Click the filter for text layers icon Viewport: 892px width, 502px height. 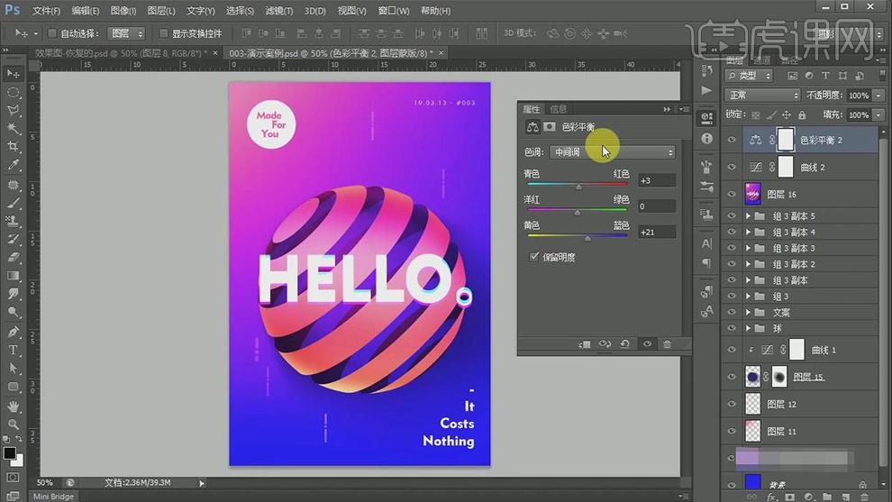pyautogui.click(x=825, y=75)
